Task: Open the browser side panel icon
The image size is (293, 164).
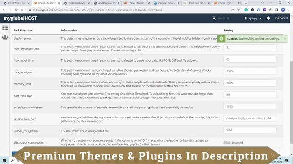Action: click(x=277, y=10)
